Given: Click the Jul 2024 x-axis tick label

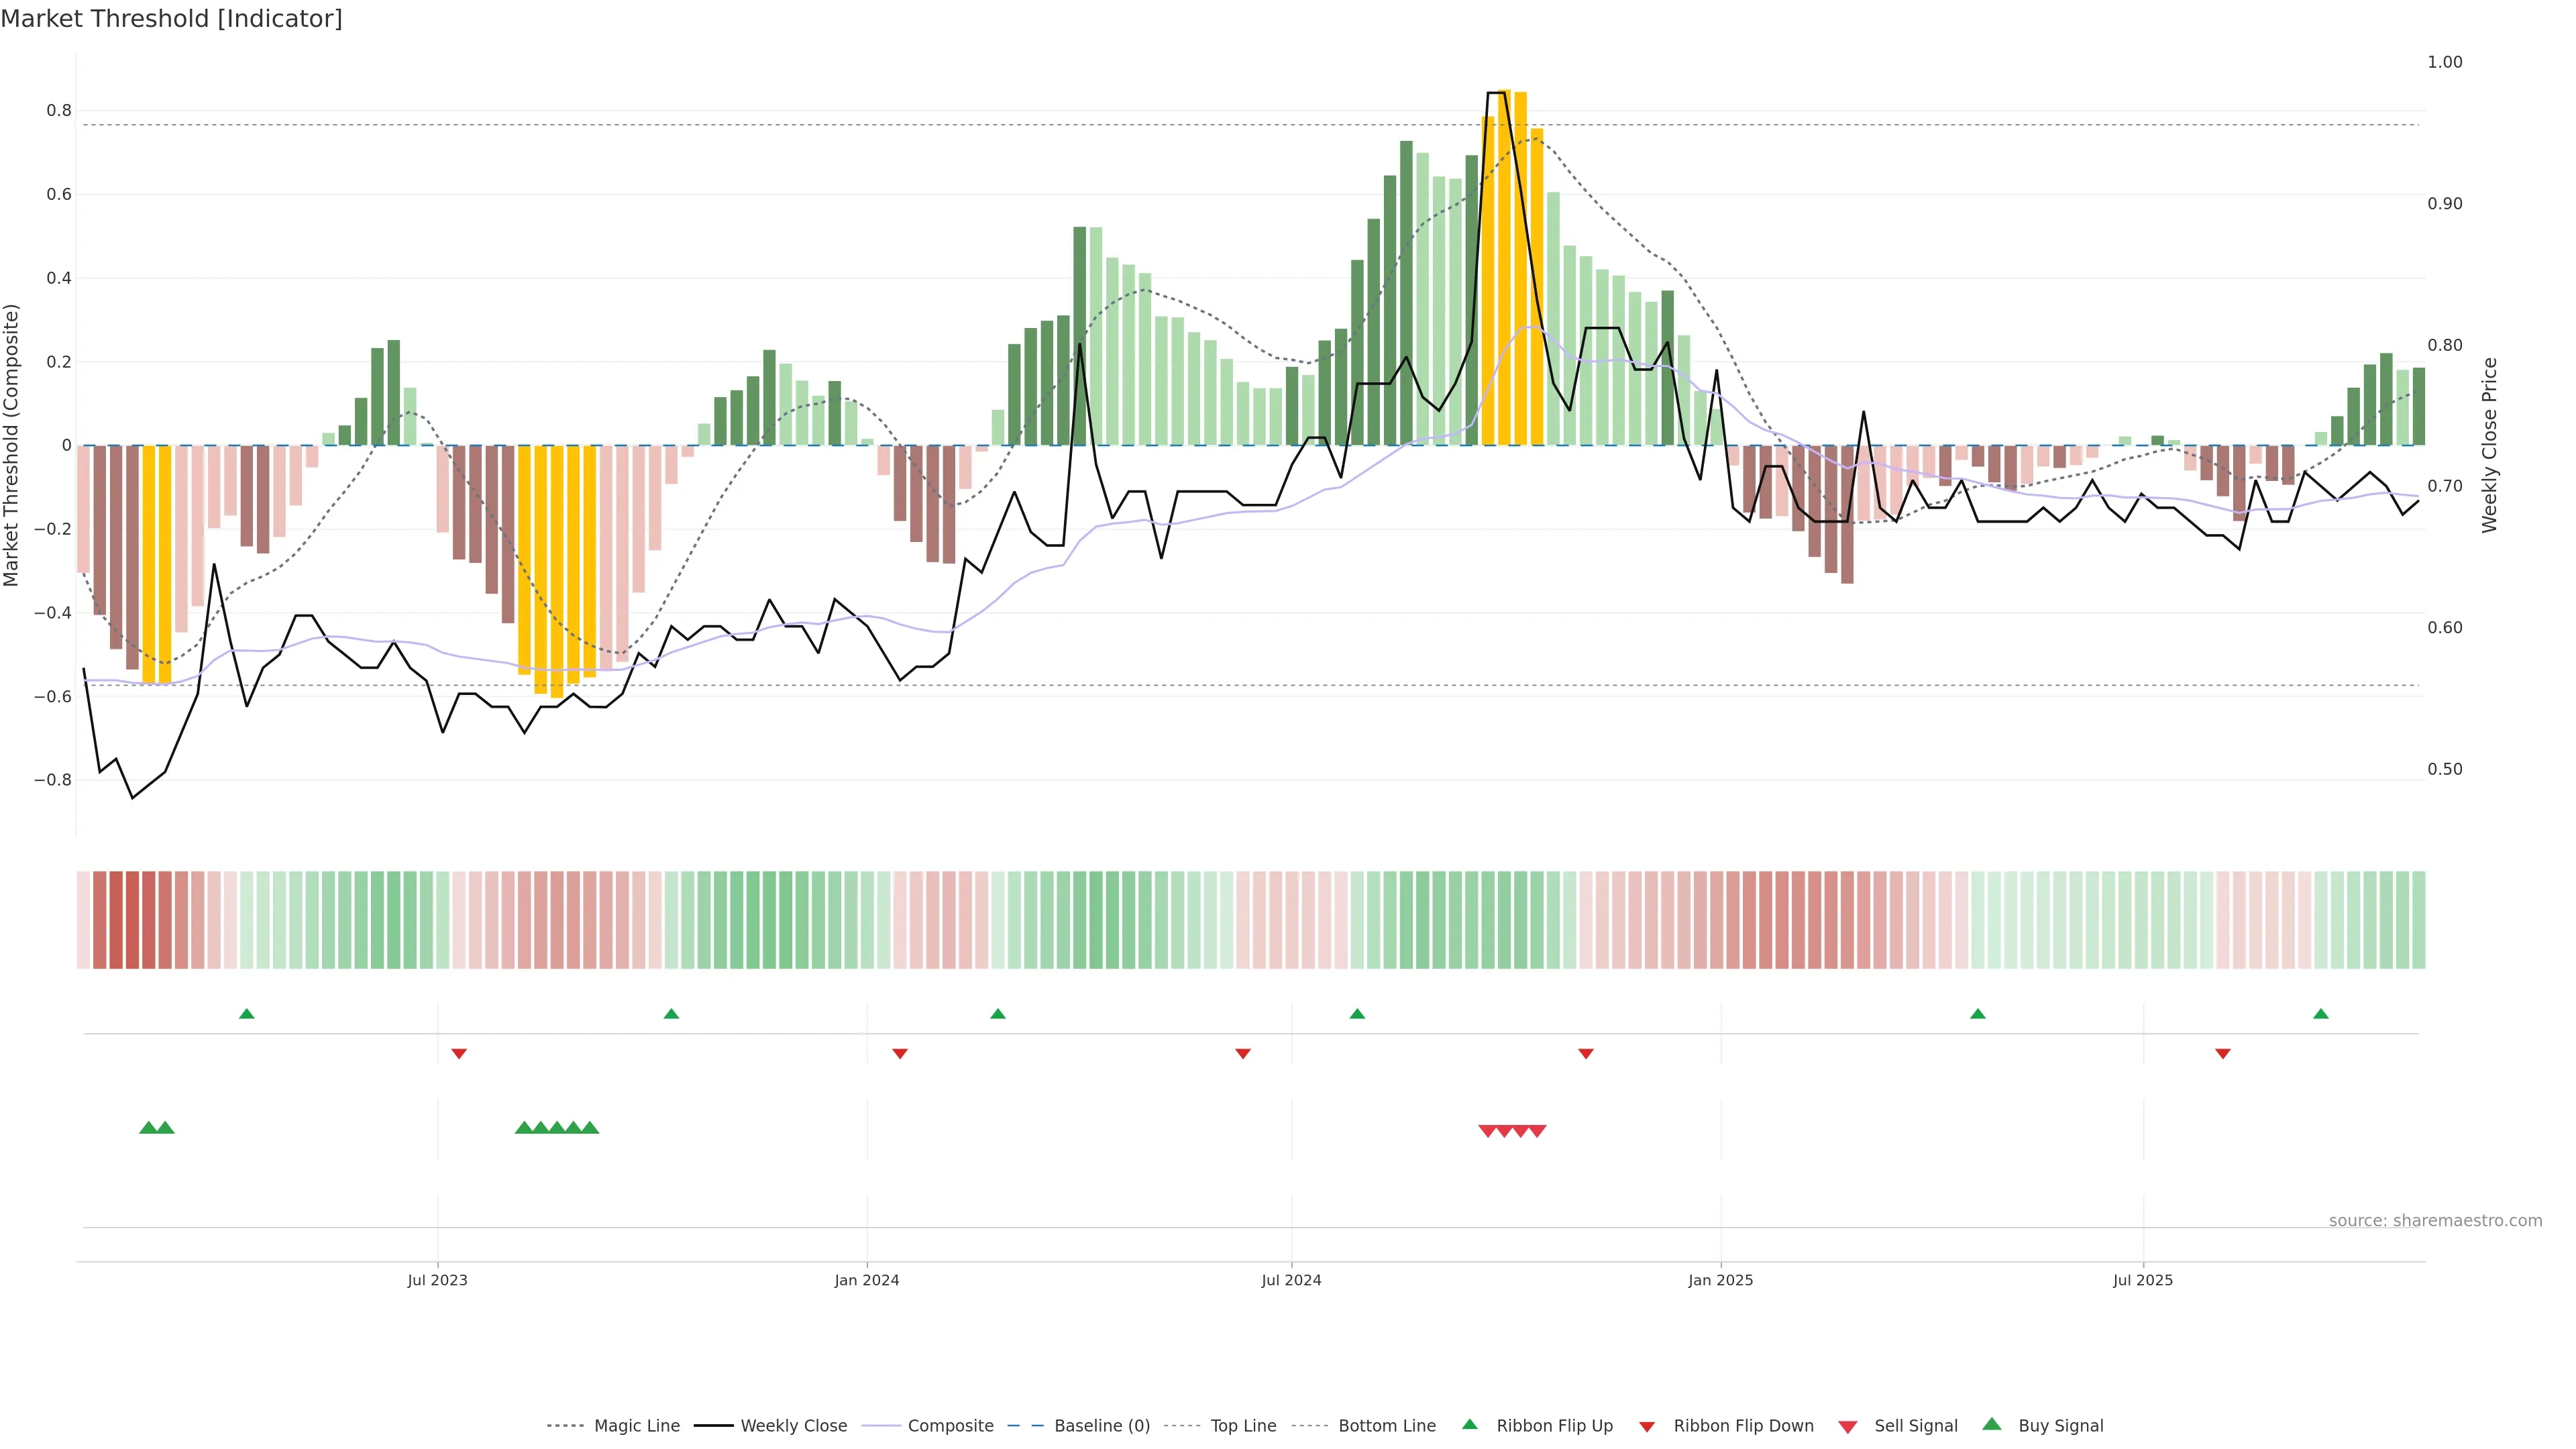Looking at the screenshot, I should point(1291,1280).
